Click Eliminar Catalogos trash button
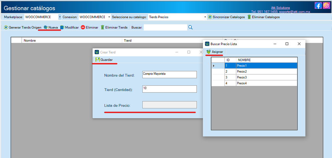332x158 pixels. (x=264, y=17)
